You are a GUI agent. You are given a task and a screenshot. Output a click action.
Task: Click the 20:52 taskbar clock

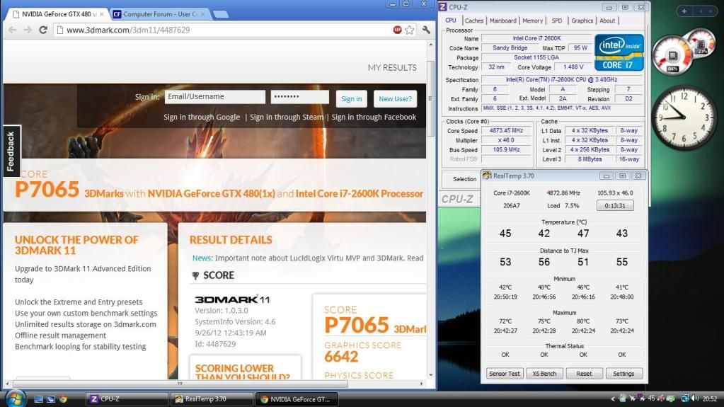click(x=710, y=399)
